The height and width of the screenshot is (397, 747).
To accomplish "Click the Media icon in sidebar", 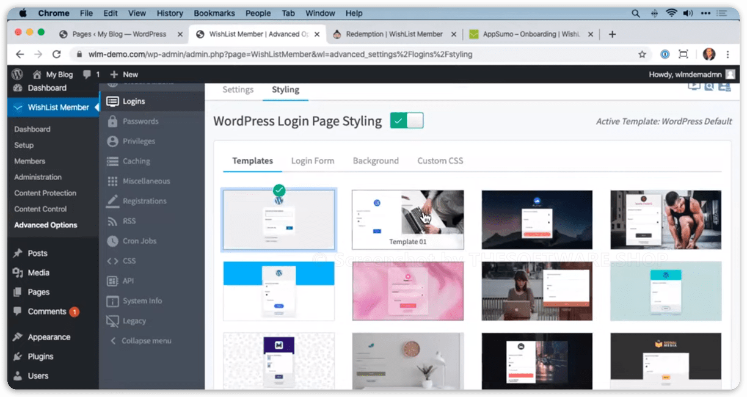I will pyautogui.click(x=18, y=273).
